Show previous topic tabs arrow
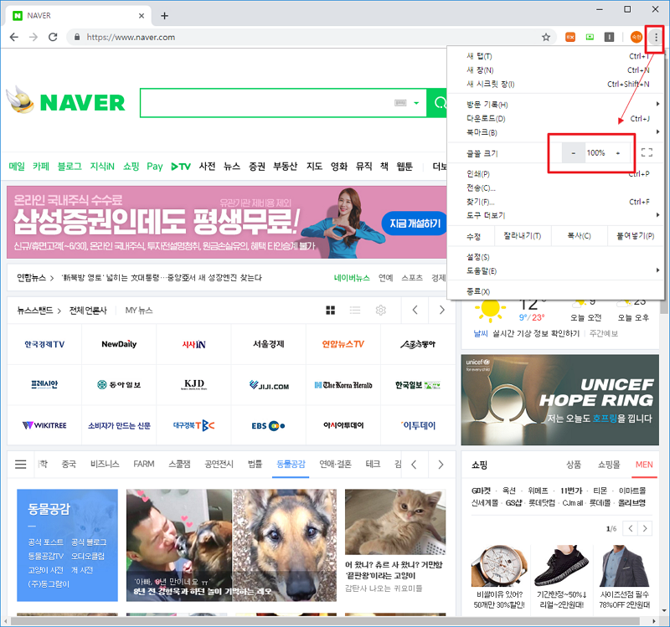 (x=414, y=465)
